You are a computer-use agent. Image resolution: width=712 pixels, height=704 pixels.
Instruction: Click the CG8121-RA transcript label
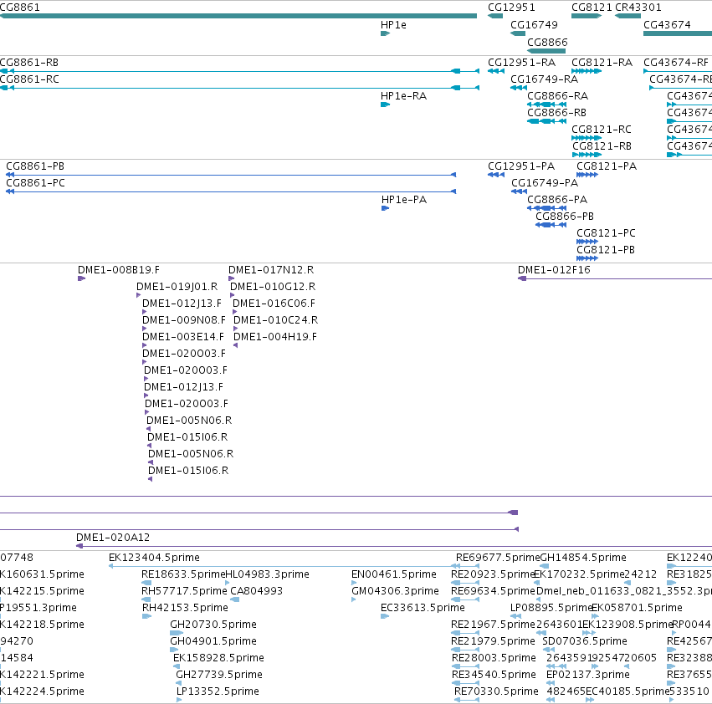(x=602, y=63)
